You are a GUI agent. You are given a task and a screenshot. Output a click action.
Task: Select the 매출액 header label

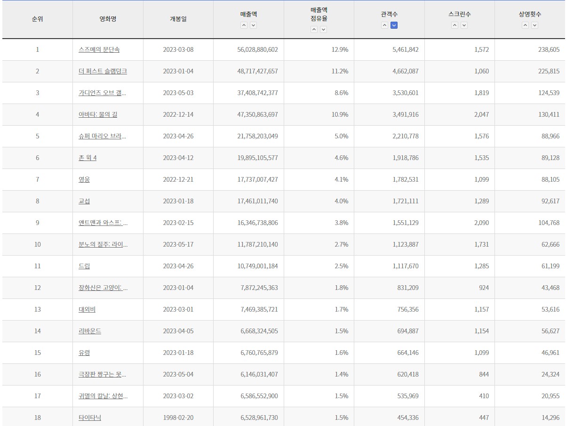[x=248, y=14]
